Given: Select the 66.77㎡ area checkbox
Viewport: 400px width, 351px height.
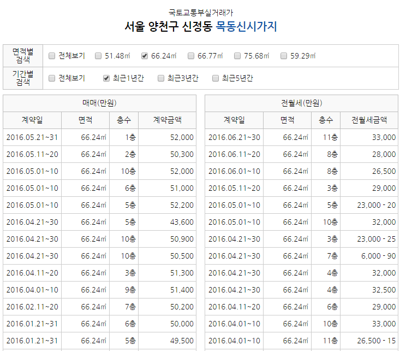Looking at the screenshot, I should coord(191,56).
